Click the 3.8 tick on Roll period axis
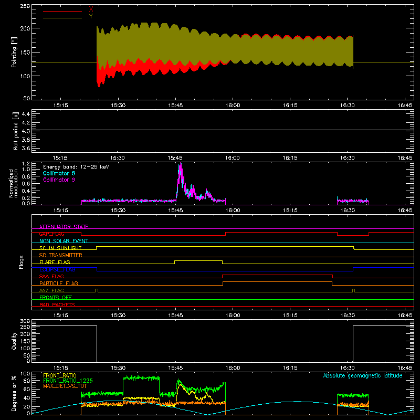The height and width of the screenshot is (420, 420). click(x=26, y=140)
